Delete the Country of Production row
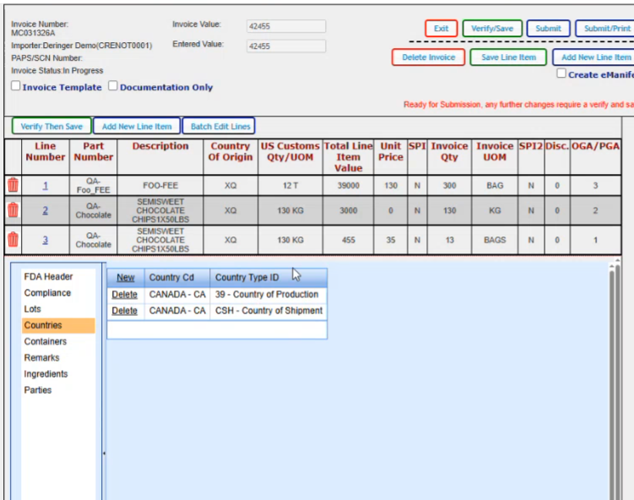This screenshot has width=634, height=500. pyautogui.click(x=124, y=295)
